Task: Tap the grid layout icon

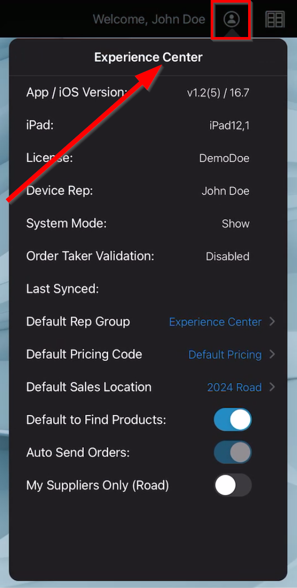Action: coord(275,19)
